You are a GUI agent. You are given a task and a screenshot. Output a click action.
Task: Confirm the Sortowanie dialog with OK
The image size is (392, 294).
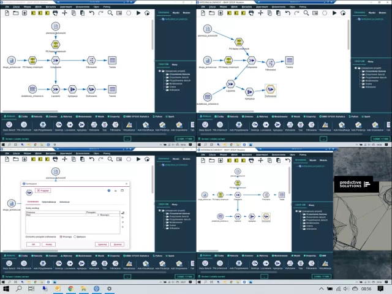tap(33, 244)
